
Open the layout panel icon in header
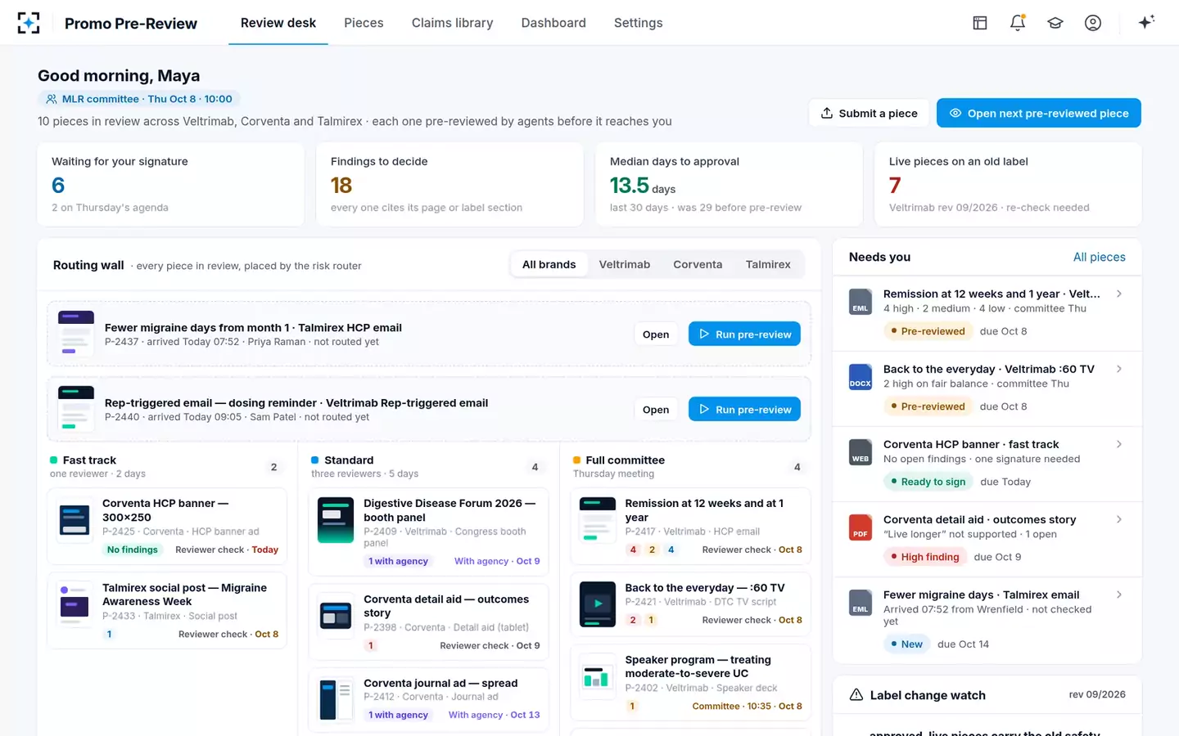[980, 23]
